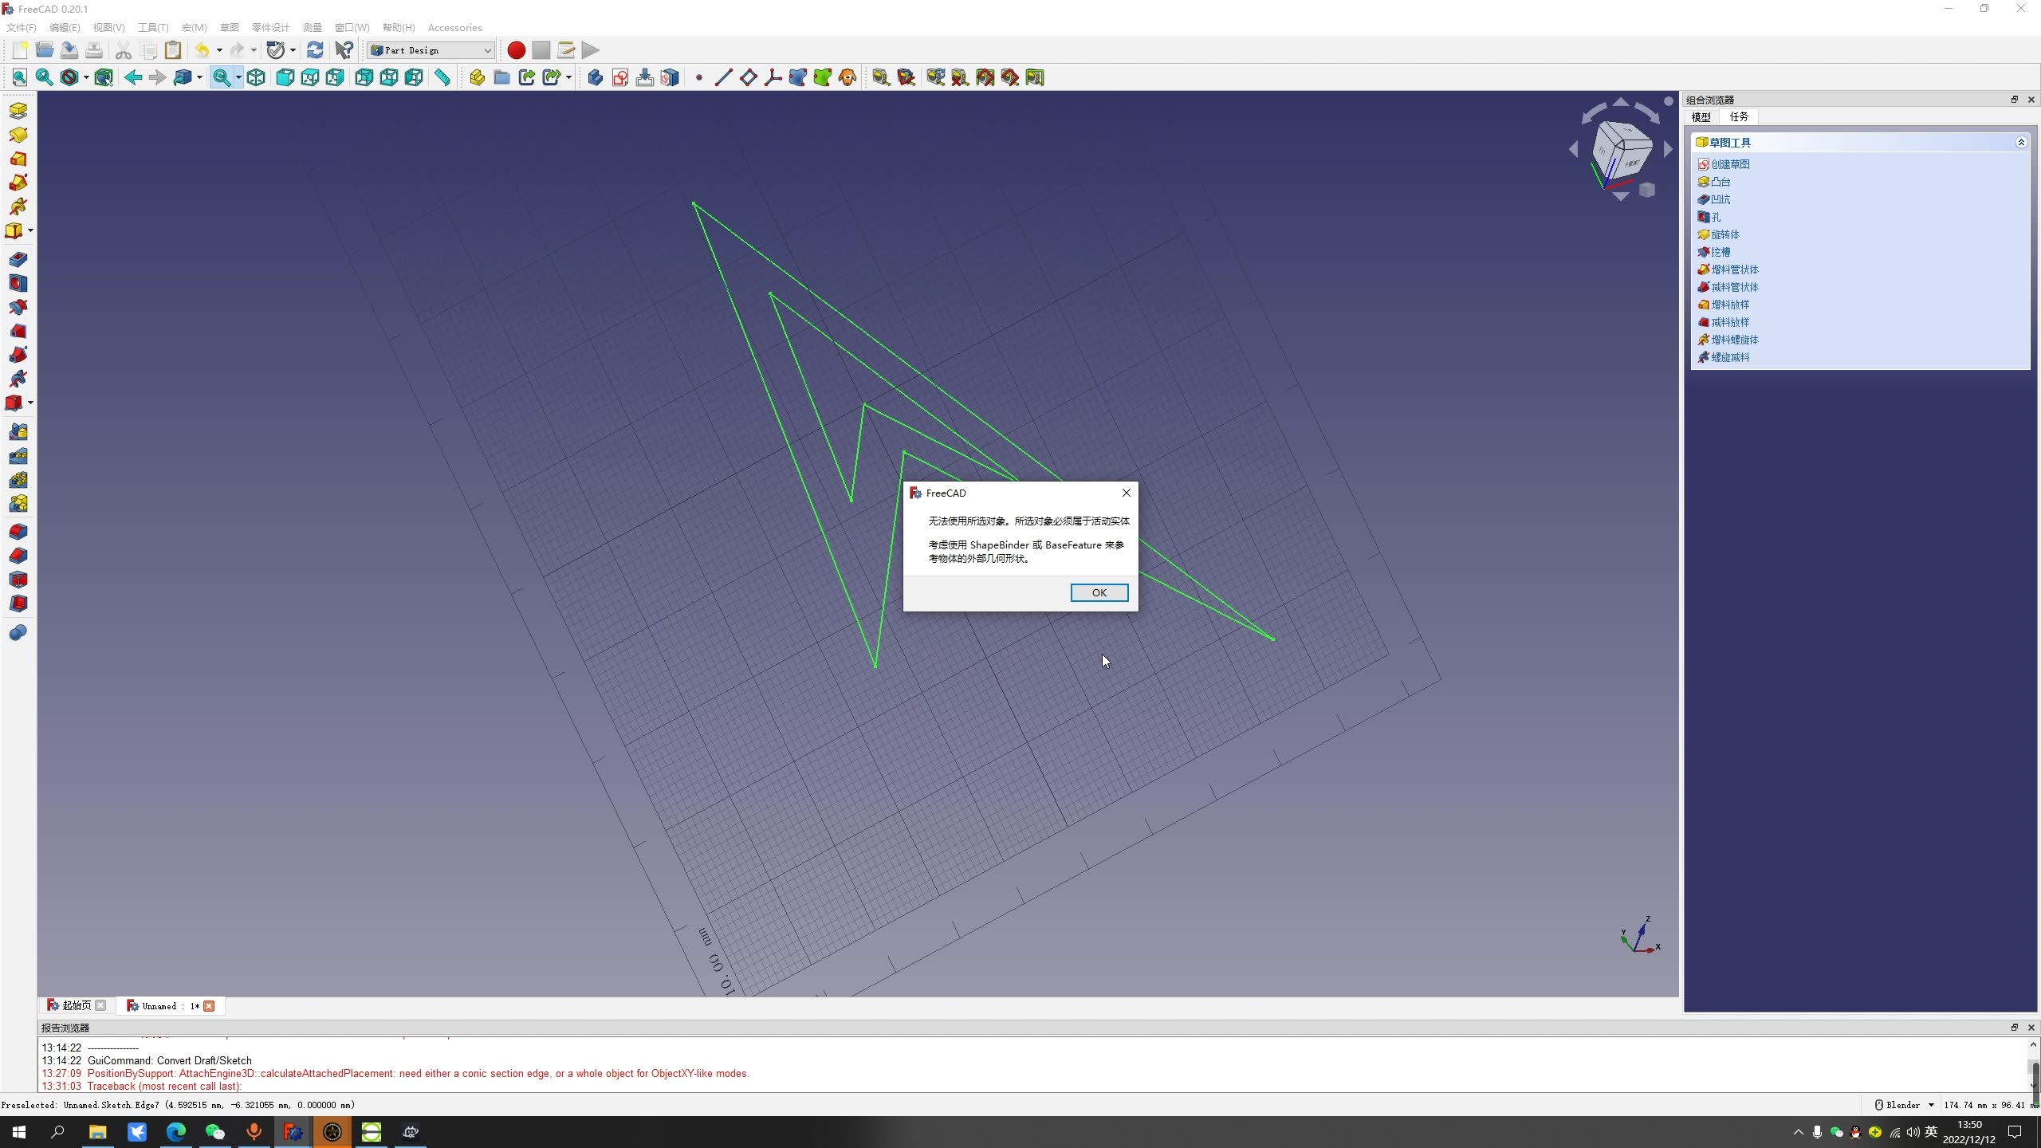Select the isometric view icon
This screenshot has height=1148, width=2041.
tap(256, 77)
